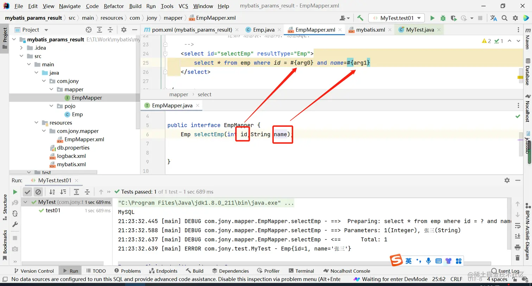Toggle sort tests by duration

(63, 192)
